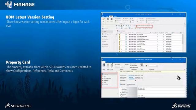The image size is (196, 110).
Task: Tick checkbox in Frame Plate Battery Tube row
Action: click(126, 36)
